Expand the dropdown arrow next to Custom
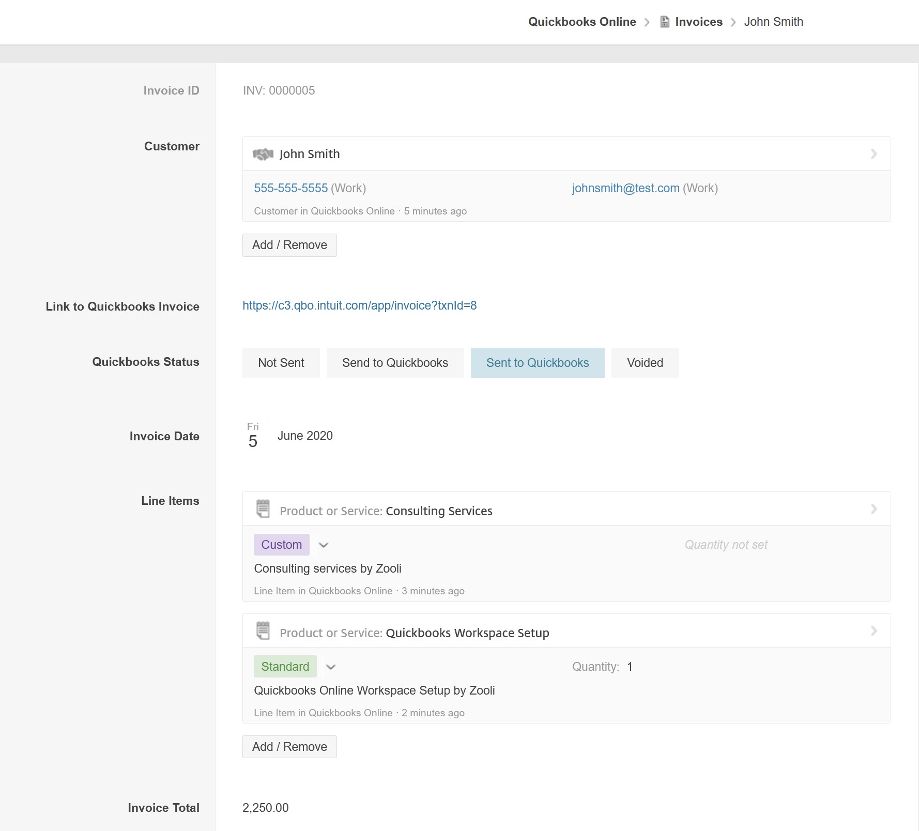The width and height of the screenshot is (919, 831). [x=324, y=545]
